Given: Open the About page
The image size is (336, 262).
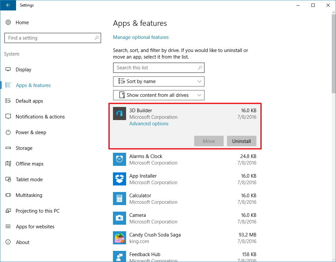Looking at the screenshot, I should [x=23, y=242].
